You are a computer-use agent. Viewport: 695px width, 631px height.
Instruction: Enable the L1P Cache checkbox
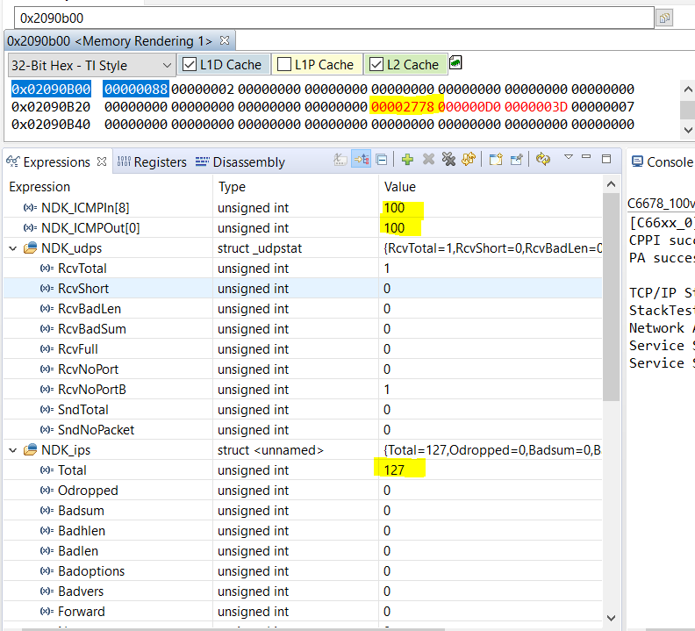[x=284, y=64]
